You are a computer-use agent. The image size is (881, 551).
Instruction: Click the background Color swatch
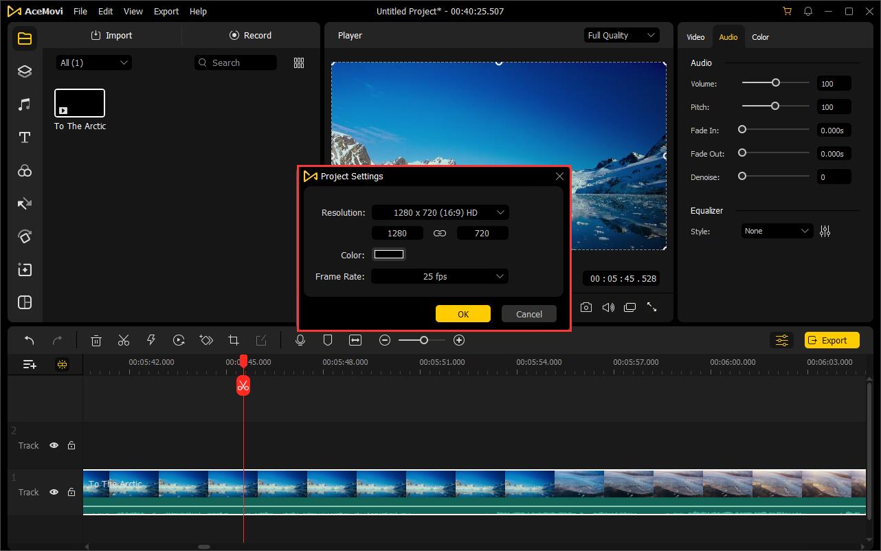click(x=389, y=255)
